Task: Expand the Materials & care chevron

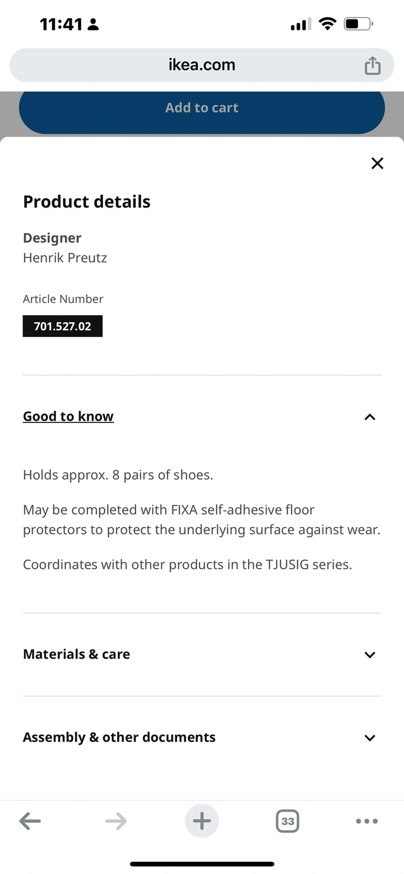Action: pos(369,655)
